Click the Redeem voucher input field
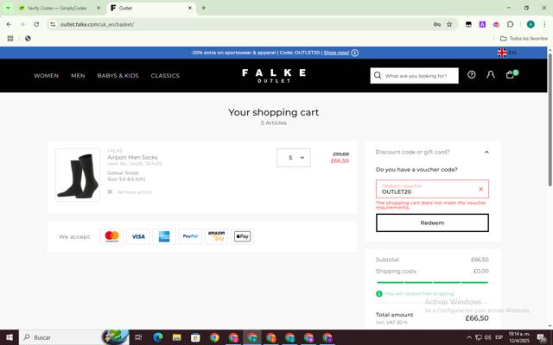The height and width of the screenshot is (345, 553). coord(432,189)
